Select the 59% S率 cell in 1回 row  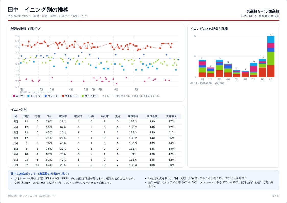pos(49,122)
